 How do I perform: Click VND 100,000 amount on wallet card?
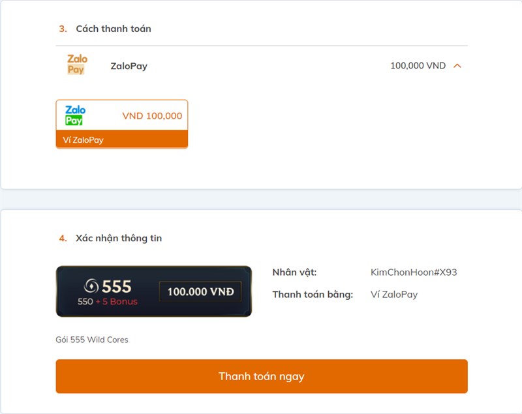(152, 116)
